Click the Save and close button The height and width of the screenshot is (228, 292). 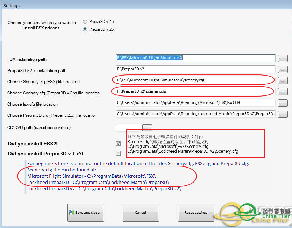85,213
